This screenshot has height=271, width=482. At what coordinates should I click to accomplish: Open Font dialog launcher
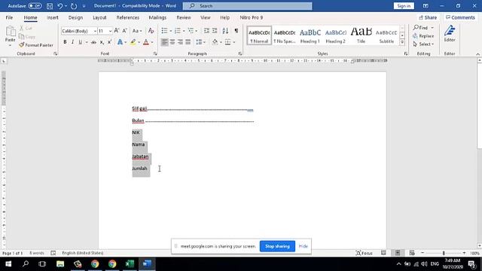pyautogui.click(x=155, y=53)
